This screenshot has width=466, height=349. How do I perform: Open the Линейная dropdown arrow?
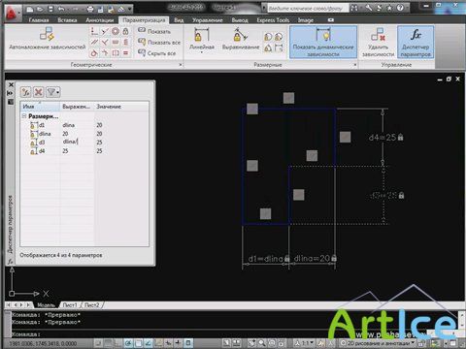(201, 52)
